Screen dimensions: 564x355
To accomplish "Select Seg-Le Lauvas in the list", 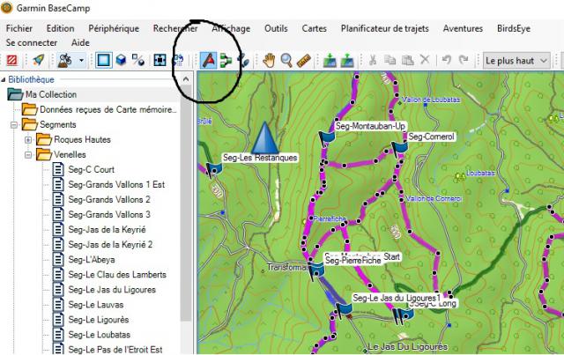I will [96, 305].
